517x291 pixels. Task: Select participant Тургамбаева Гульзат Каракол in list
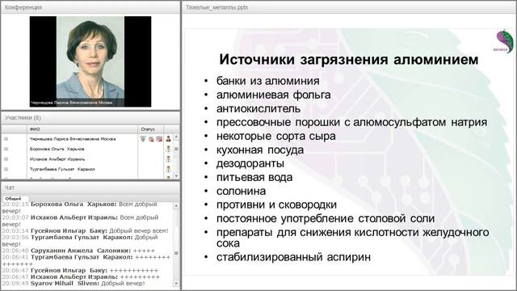pyautogui.click(x=62, y=169)
